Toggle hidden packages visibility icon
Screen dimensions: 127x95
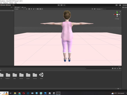120,68
